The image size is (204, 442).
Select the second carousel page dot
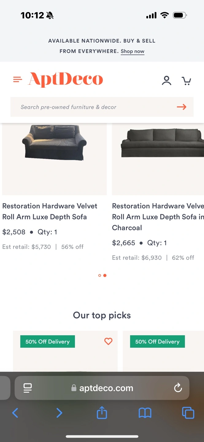pyautogui.click(x=105, y=275)
